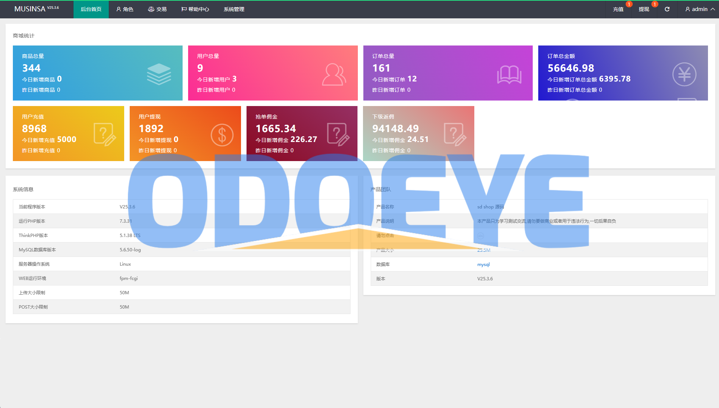Click the users icon on 用户总量 card
This screenshot has width=719, height=408.
click(x=334, y=74)
